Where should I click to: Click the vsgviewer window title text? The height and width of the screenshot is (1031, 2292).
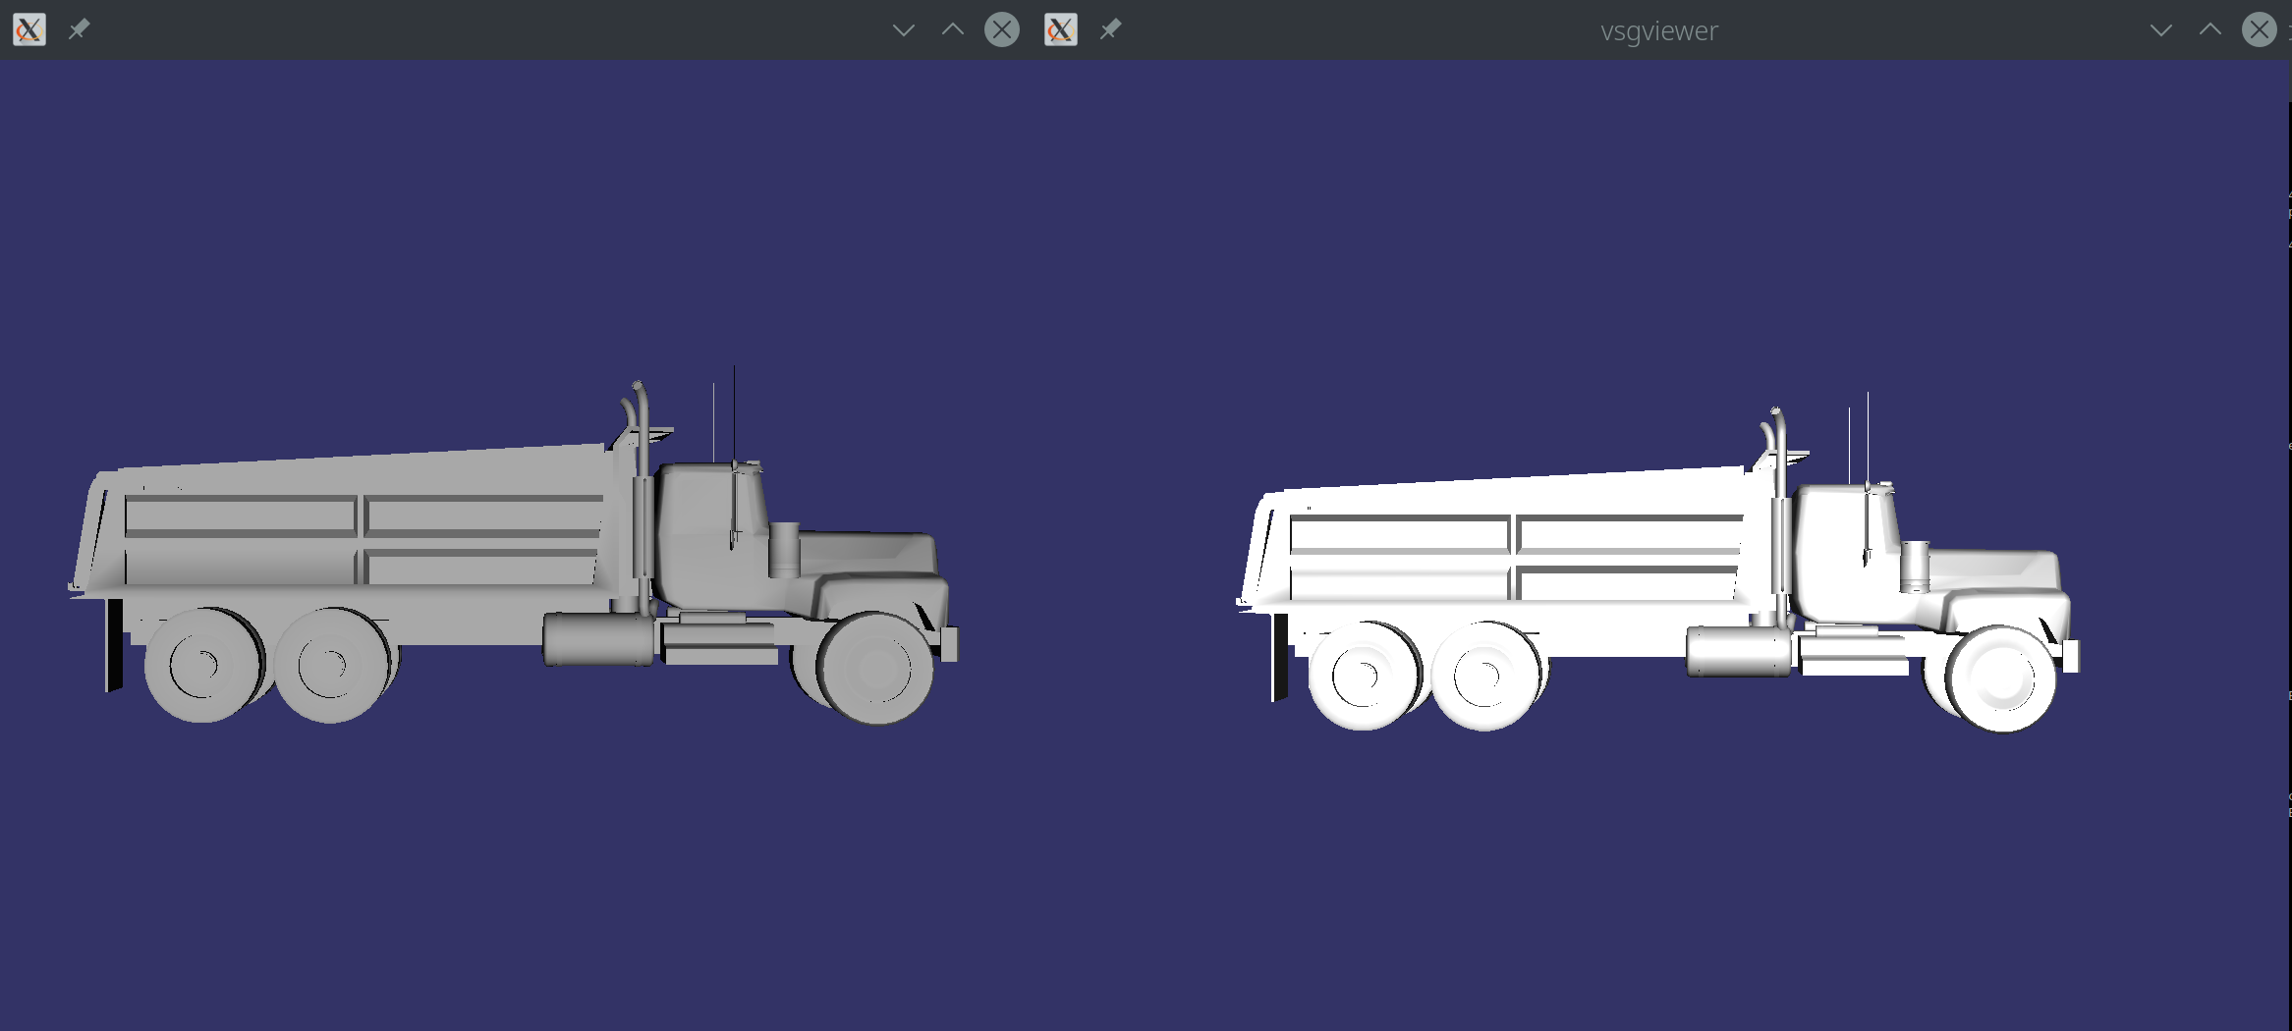[1658, 30]
